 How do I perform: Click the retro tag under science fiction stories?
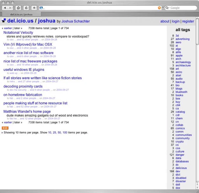click(x=12, y=81)
